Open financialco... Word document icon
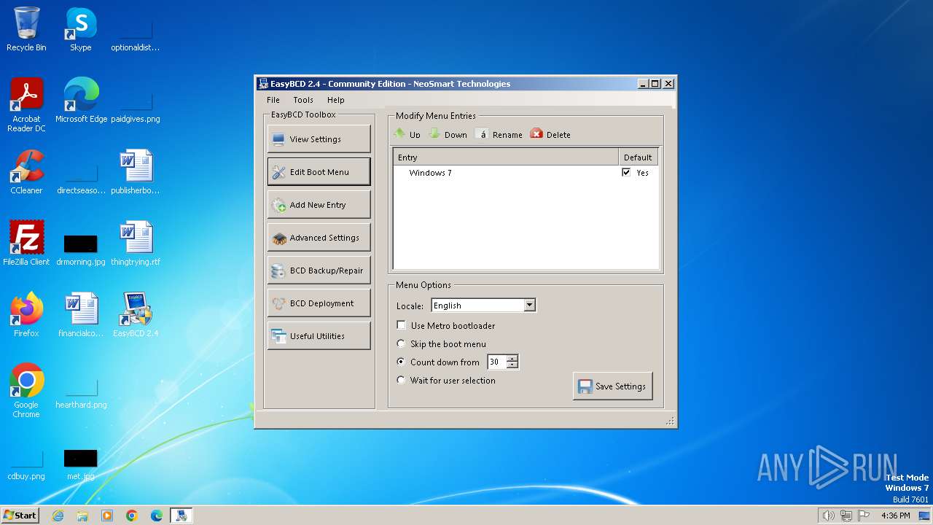The image size is (933, 525). point(81,315)
